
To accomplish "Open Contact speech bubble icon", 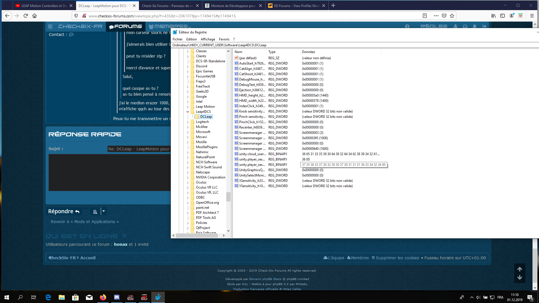I will click(x=71, y=35).
